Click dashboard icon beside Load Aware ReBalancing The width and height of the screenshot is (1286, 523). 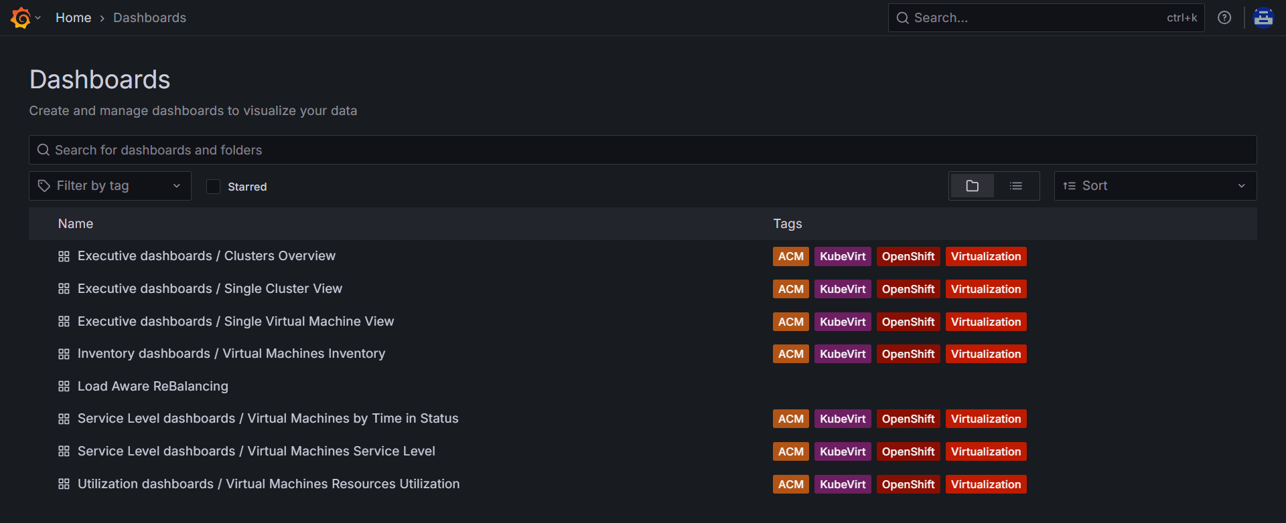(x=64, y=387)
